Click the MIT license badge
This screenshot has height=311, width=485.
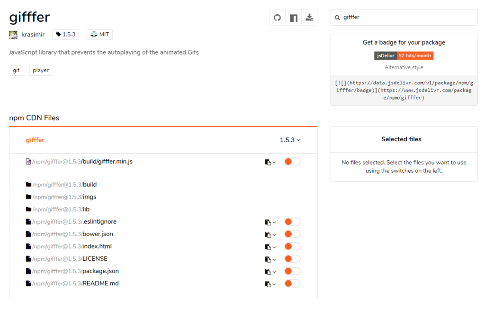[99, 35]
